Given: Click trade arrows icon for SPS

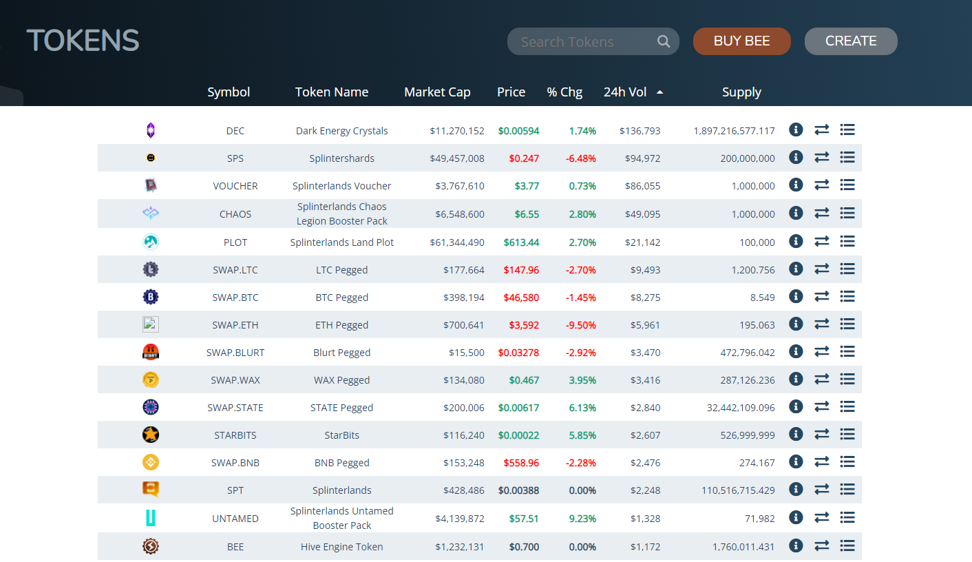Looking at the screenshot, I should pyautogui.click(x=821, y=157).
